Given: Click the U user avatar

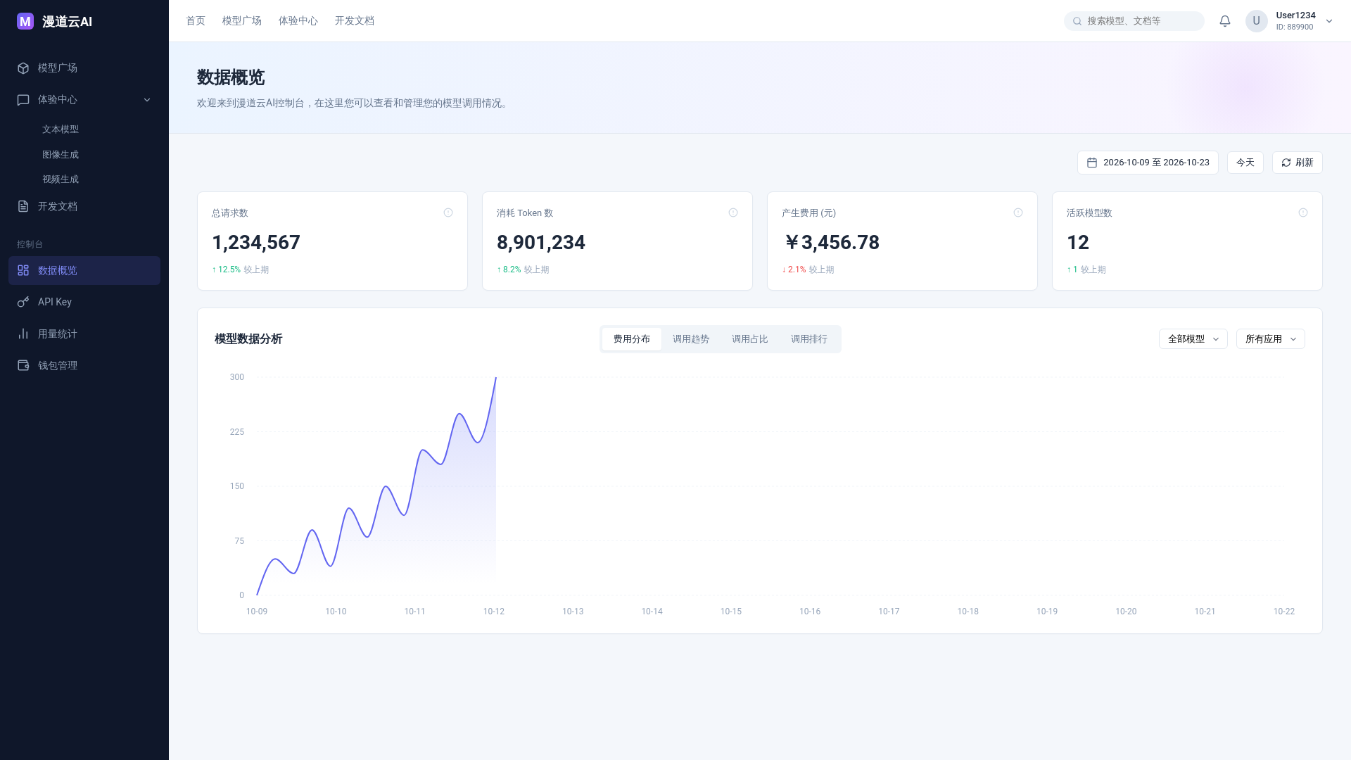Looking at the screenshot, I should (x=1257, y=21).
